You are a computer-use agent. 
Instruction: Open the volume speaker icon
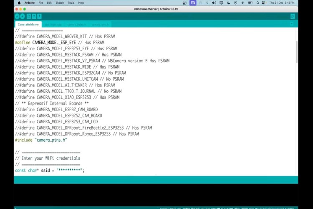(214, 3)
